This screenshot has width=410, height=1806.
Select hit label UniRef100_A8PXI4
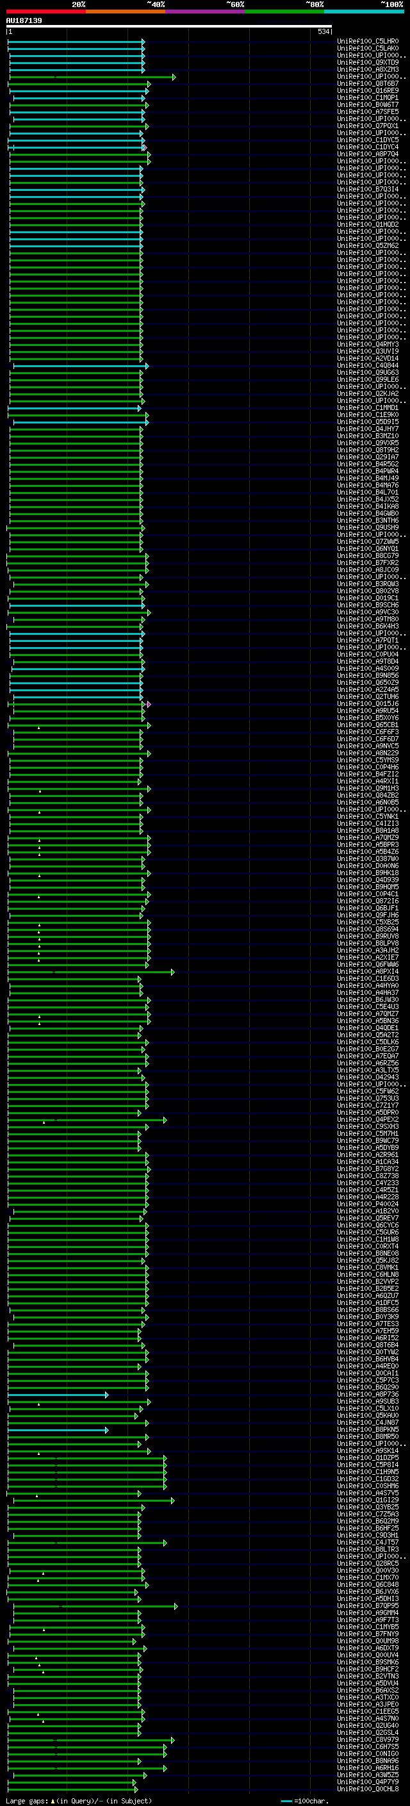pos(368,972)
